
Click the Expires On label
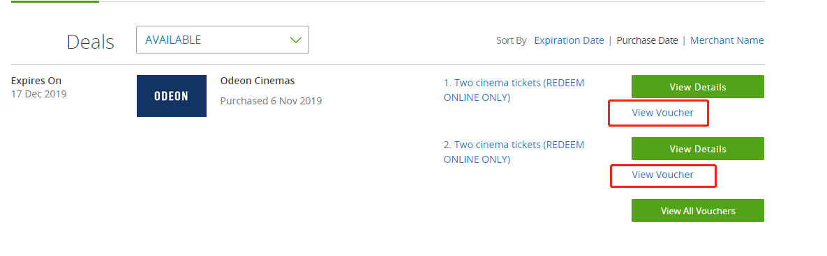36,81
